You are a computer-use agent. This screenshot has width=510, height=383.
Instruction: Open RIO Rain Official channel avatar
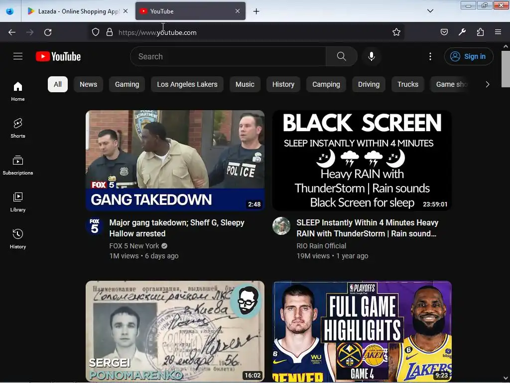[281, 226]
